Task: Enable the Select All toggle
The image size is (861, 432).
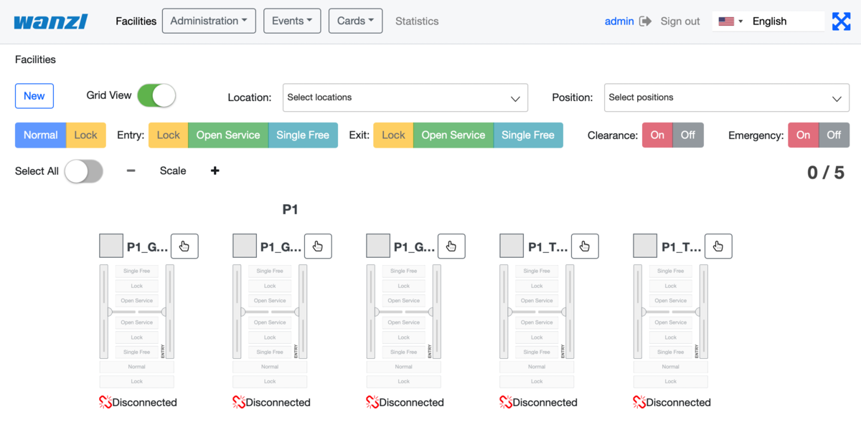Action: [83, 172]
